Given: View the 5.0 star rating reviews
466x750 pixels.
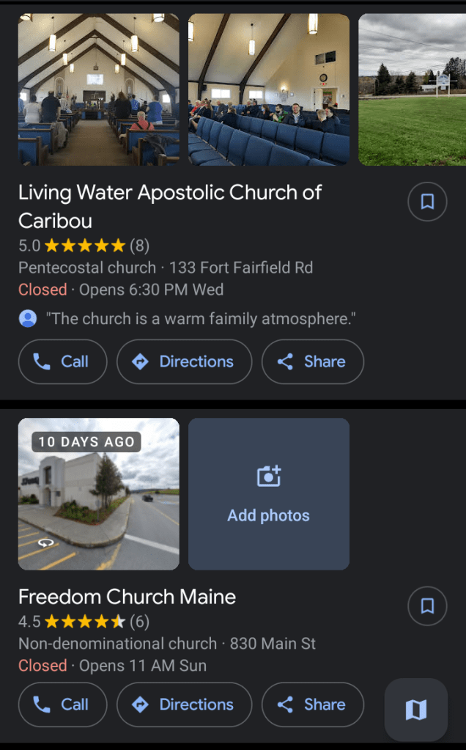Looking at the screenshot, I should 84,245.
